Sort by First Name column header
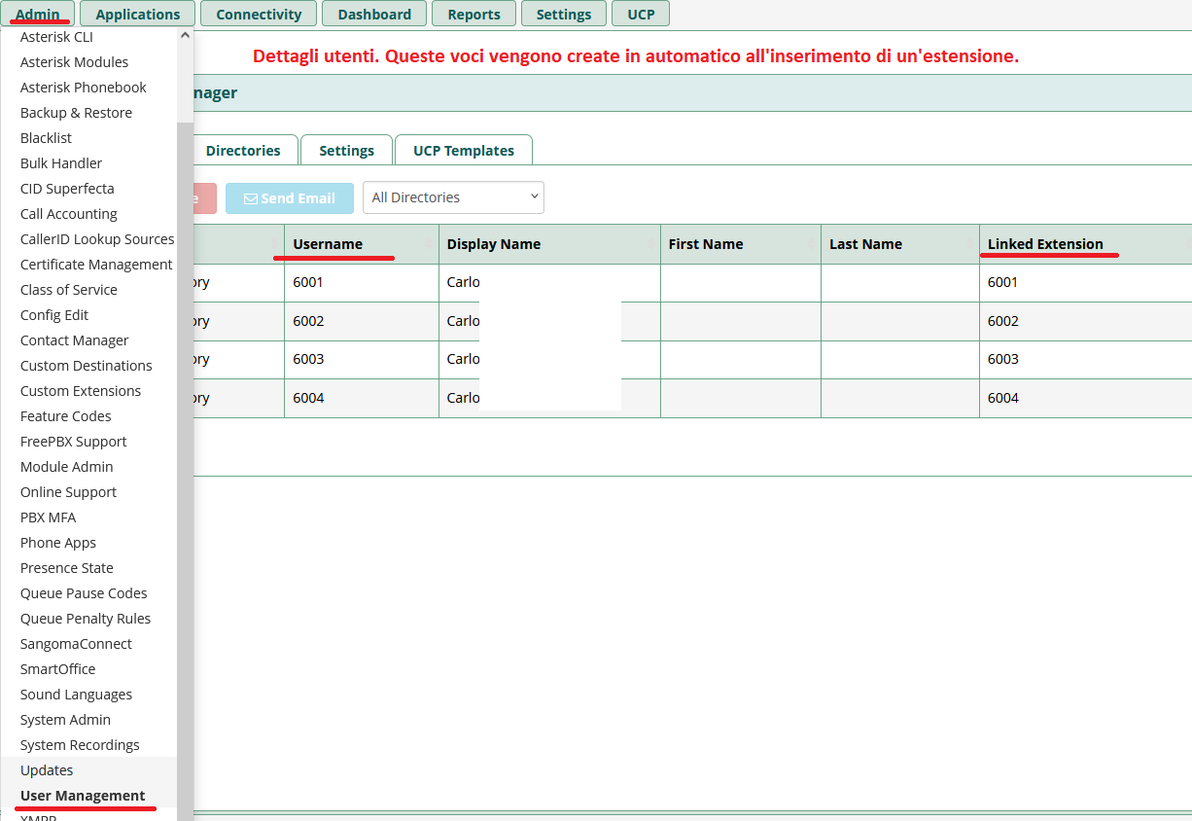The height and width of the screenshot is (821, 1192). pos(741,244)
